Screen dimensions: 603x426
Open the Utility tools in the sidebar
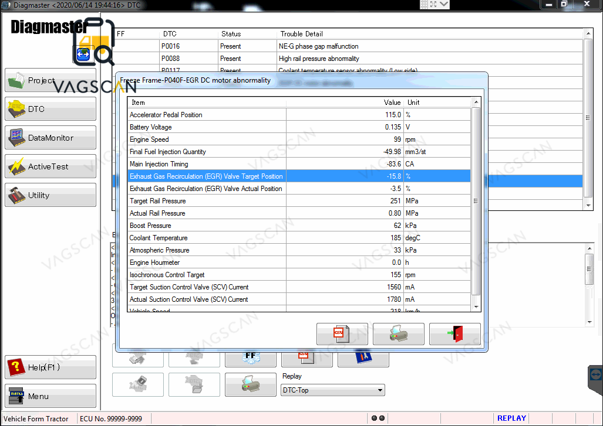pyautogui.click(x=50, y=195)
